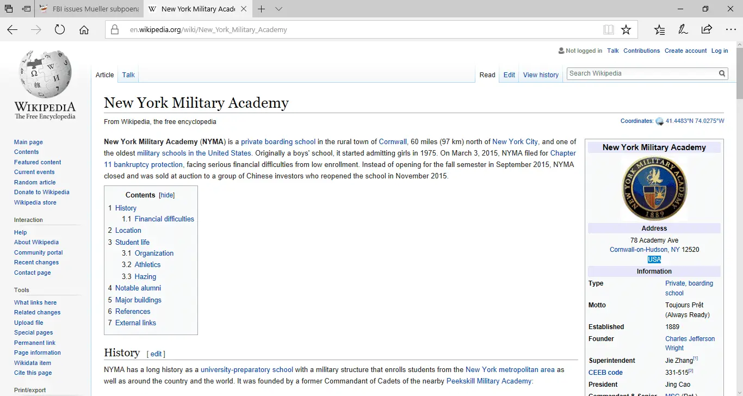Add page to favorites star icon
Image resolution: width=743 pixels, height=396 pixels.
point(626,30)
